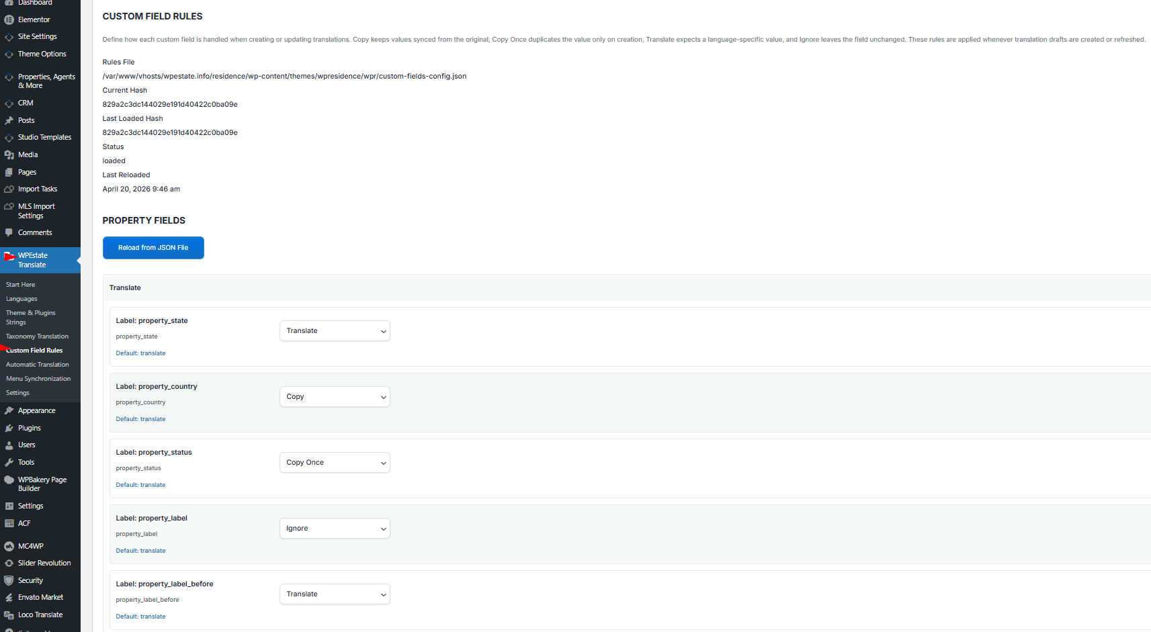This screenshot has width=1151, height=632.
Task: Expand the property_status Copy Once dropdown
Action: pos(335,463)
